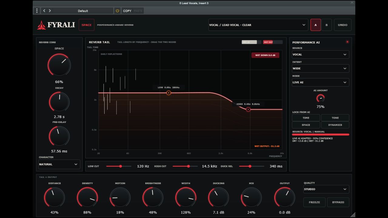Screen dimensions: 388x218
Task: Click the UNDO button
Action: pos(343,25)
